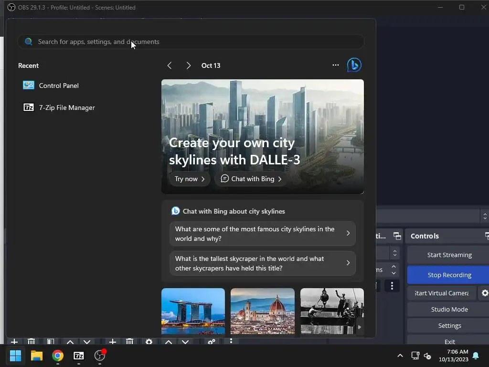Image resolution: width=489 pixels, height=367 pixels.
Task: Open advanced audio properties double-gear icon
Action: 212,342
